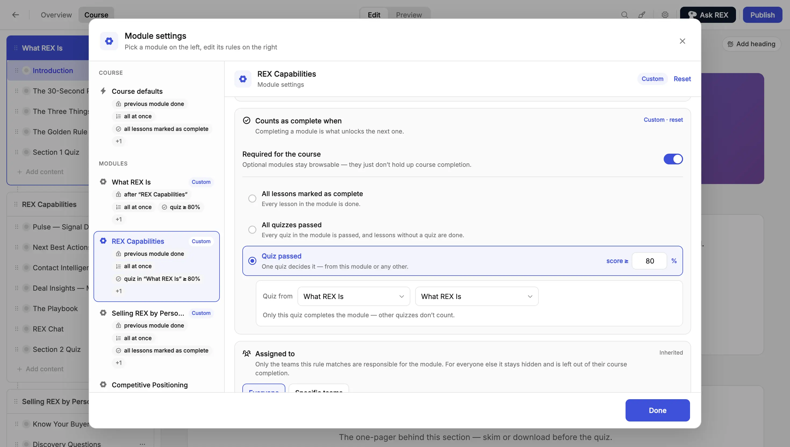Click the drag handle beside REX Capabilities section
Image resolution: width=790 pixels, height=447 pixels.
pos(16,204)
